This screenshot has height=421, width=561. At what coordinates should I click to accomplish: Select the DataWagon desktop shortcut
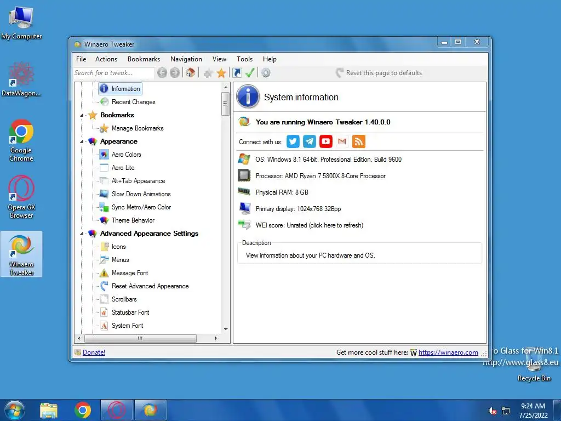coord(21,79)
